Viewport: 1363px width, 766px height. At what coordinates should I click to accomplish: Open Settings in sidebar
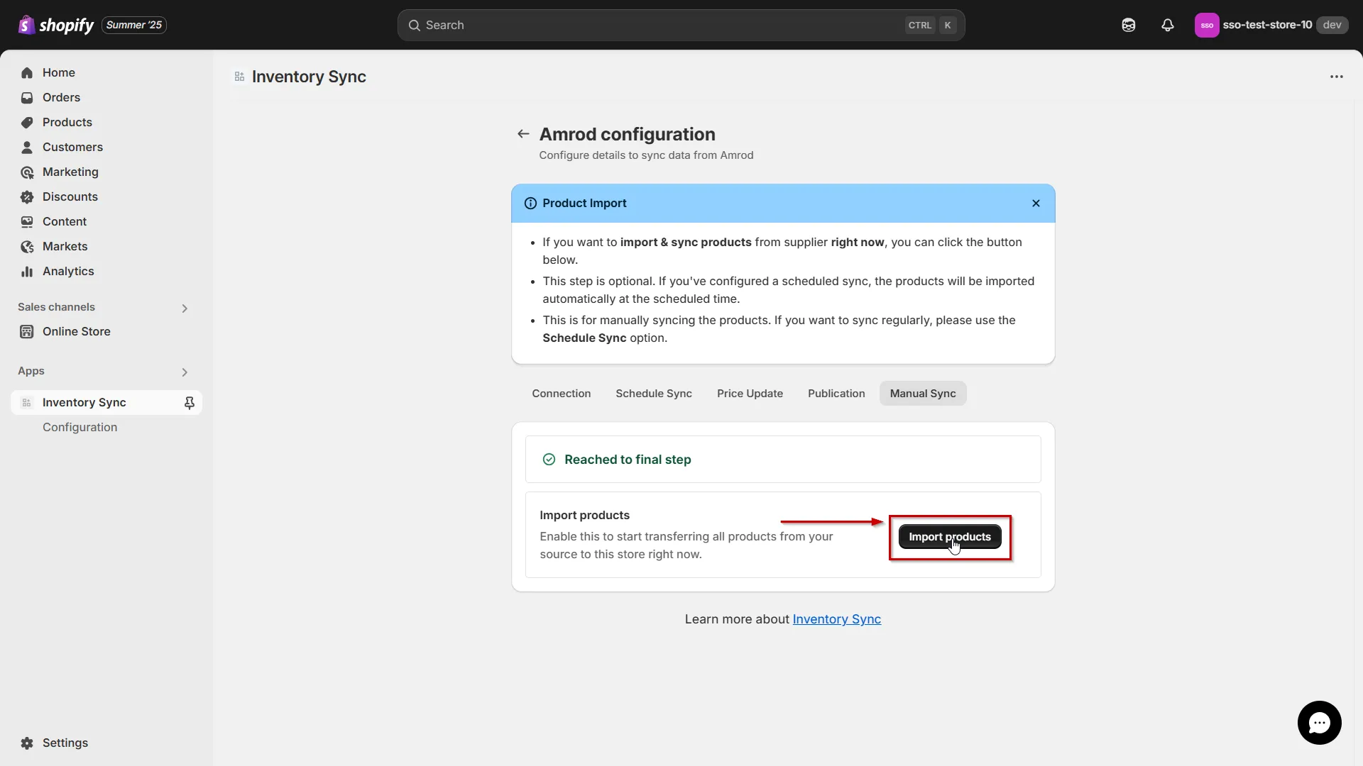point(106,743)
